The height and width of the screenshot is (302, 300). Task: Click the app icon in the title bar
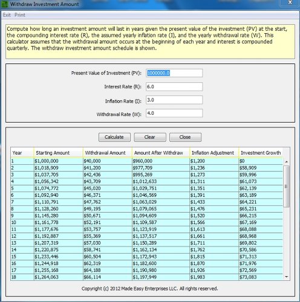5,4
